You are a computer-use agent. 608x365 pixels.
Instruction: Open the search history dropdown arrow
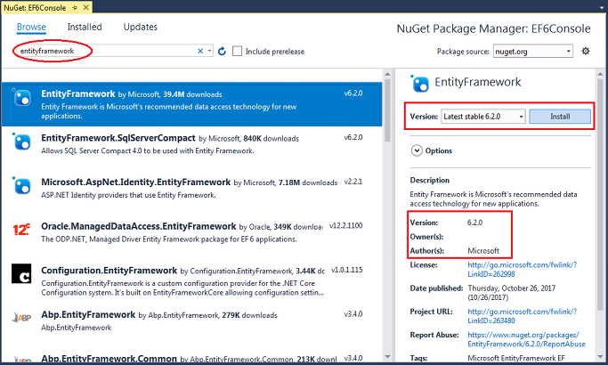(209, 51)
